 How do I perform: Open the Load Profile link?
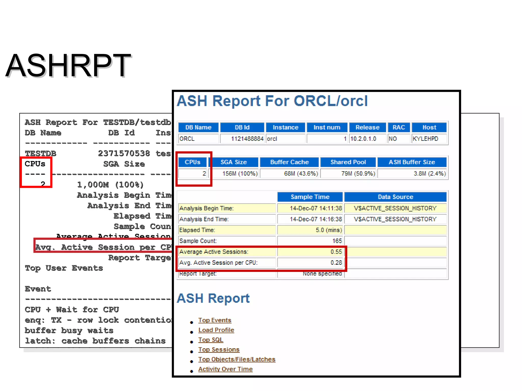[x=216, y=330]
